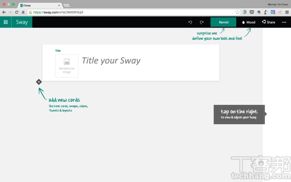The width and height of the screenshot is (291, 182).
Task: Open the more options ellipsis menu
Action: coord(284,22)
